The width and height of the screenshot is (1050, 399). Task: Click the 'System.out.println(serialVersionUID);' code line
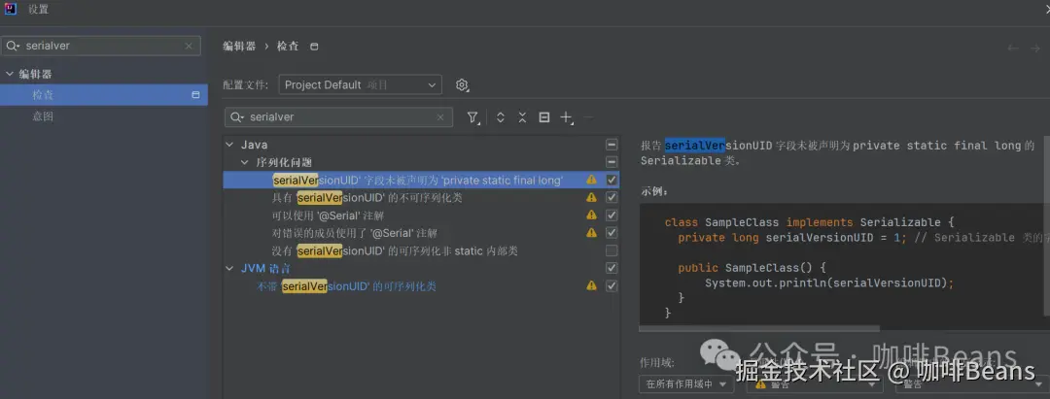coord(829,283)
